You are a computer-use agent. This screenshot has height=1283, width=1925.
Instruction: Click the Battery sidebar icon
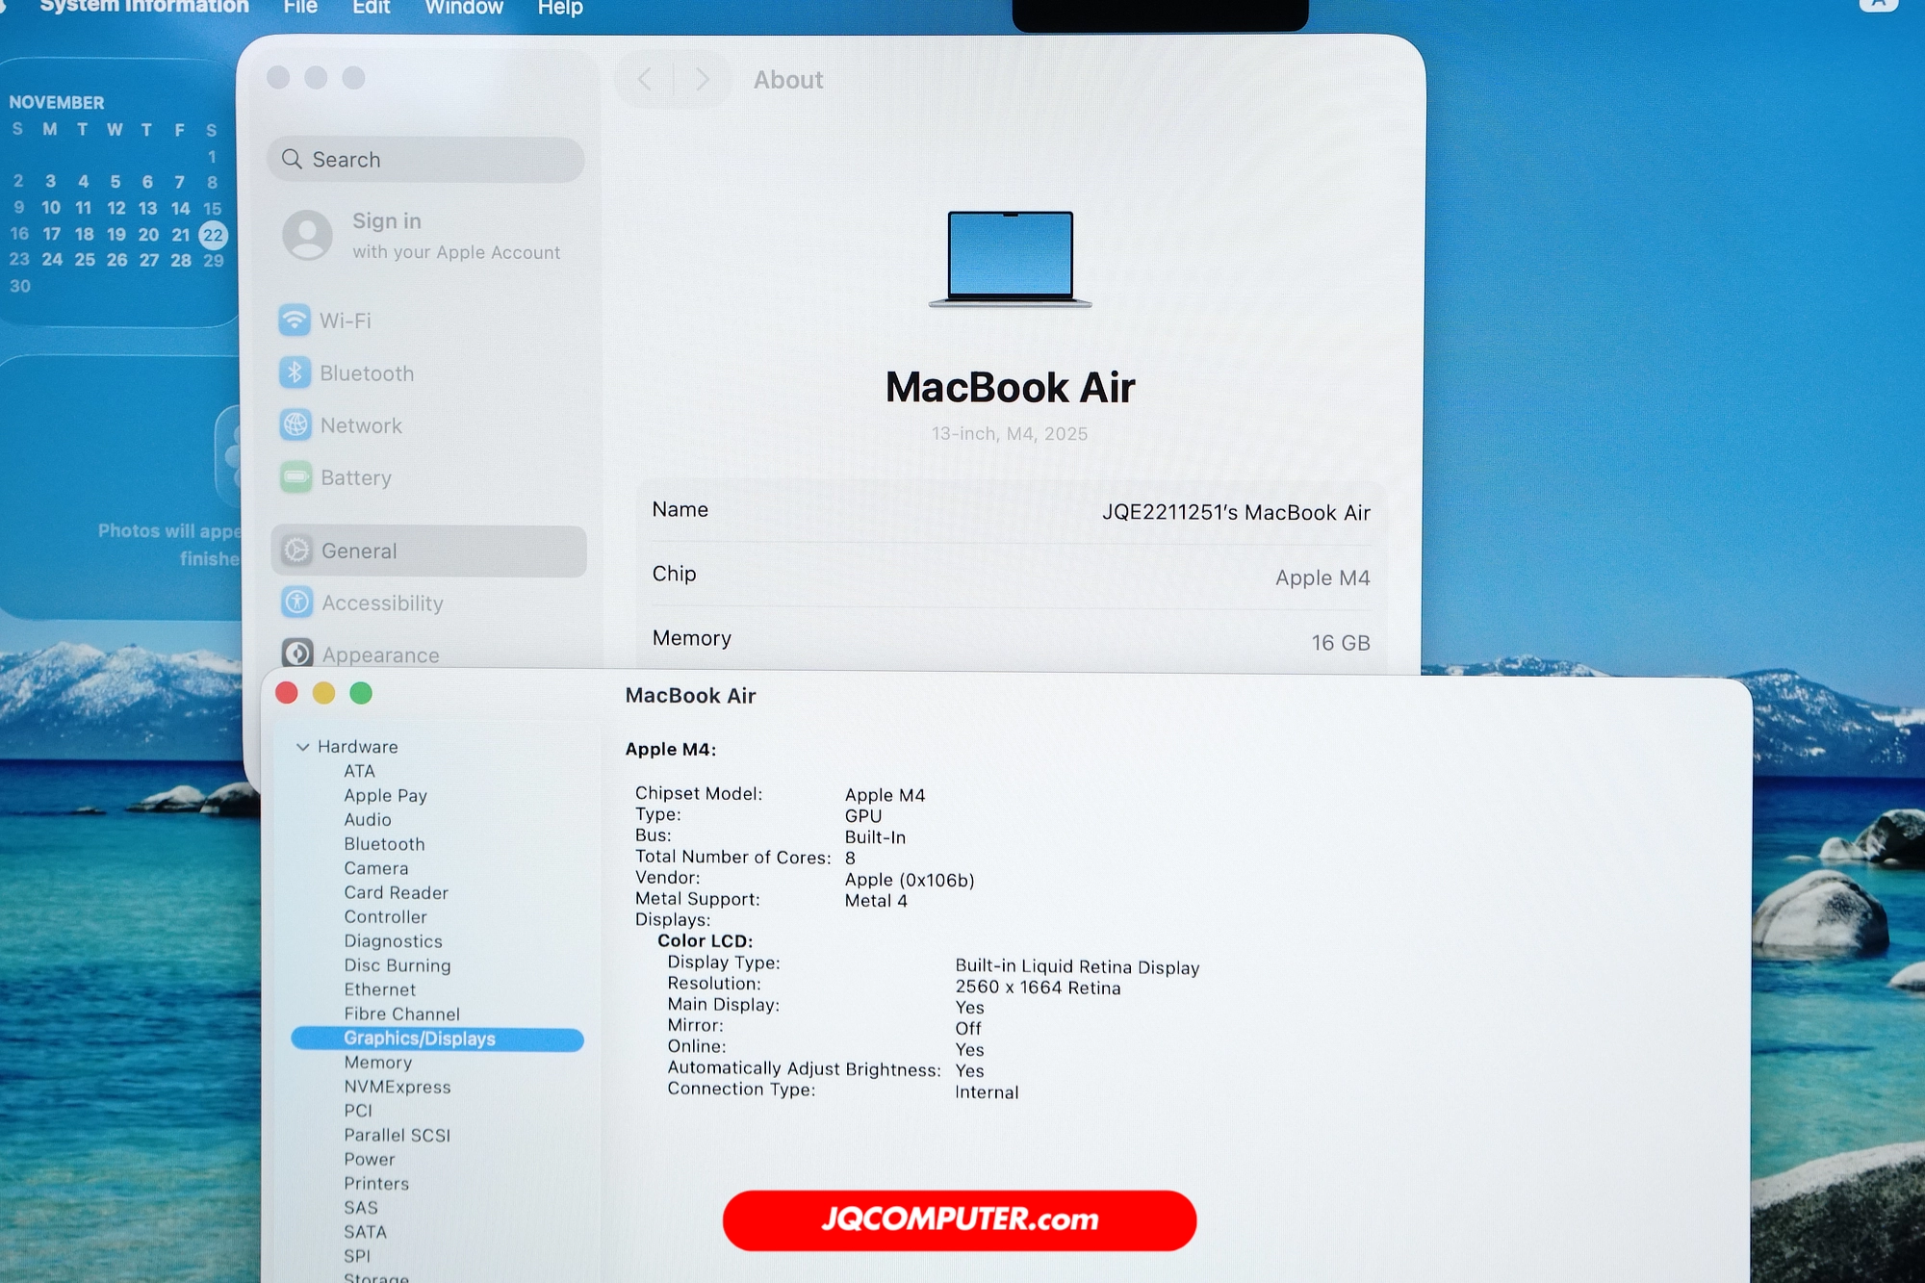(x=296, y=477)
